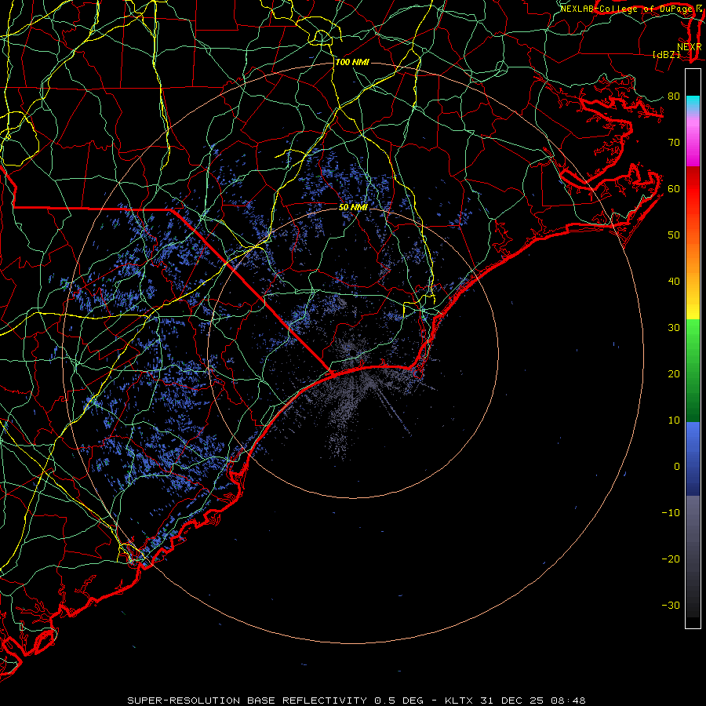This screenshot has height=706, width=706.
Task: Click the 50 dBZ scale label
Action: click(x=674, y=235)
